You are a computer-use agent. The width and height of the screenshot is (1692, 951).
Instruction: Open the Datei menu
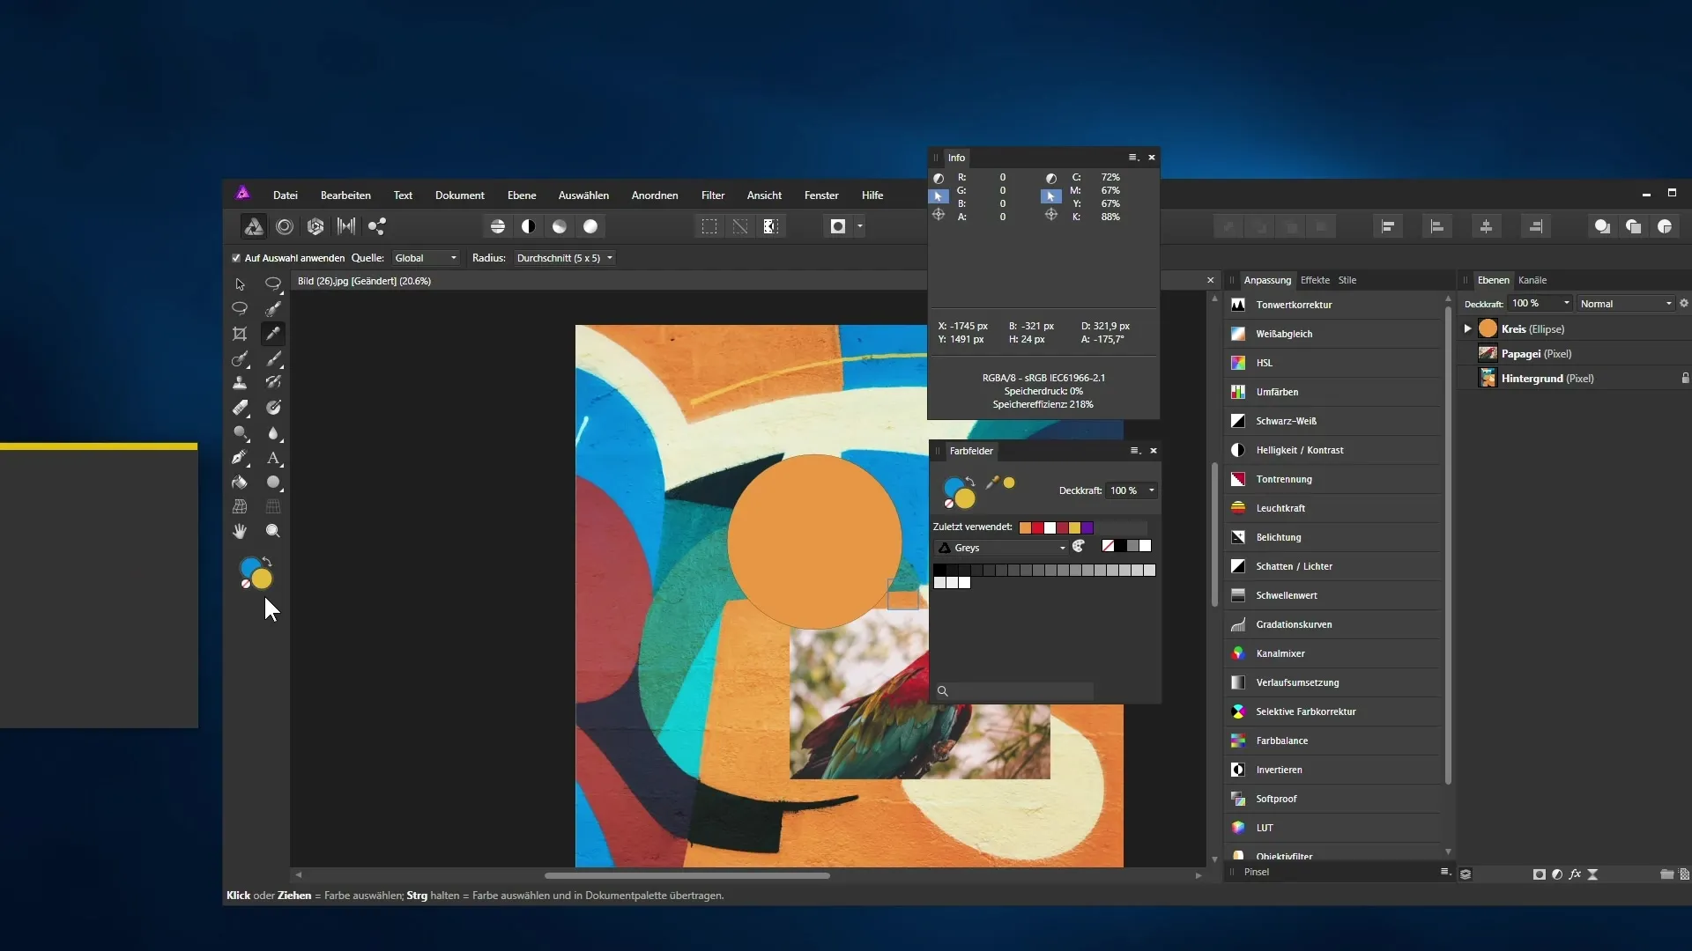coord(286,195)
